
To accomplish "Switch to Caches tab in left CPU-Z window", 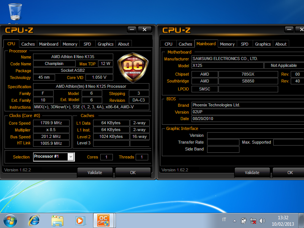I will coord(28,44).
